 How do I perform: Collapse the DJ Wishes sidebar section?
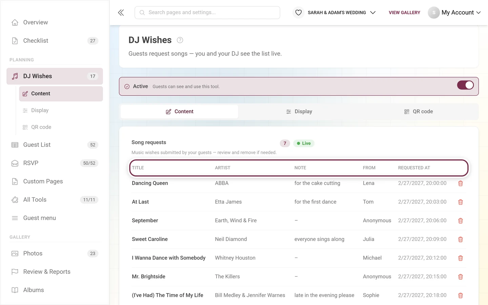click(55, 76)
